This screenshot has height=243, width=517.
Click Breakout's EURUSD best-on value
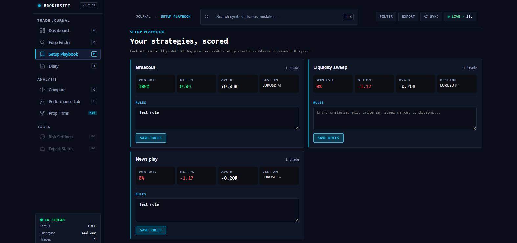[x=269, y=85]
